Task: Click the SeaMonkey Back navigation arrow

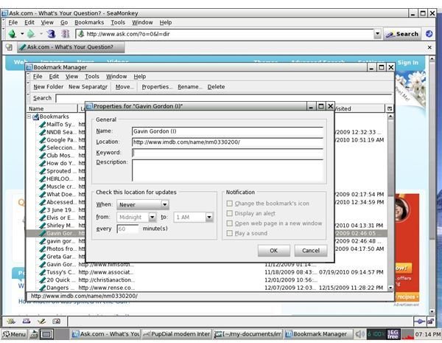Action: (12, 34)
